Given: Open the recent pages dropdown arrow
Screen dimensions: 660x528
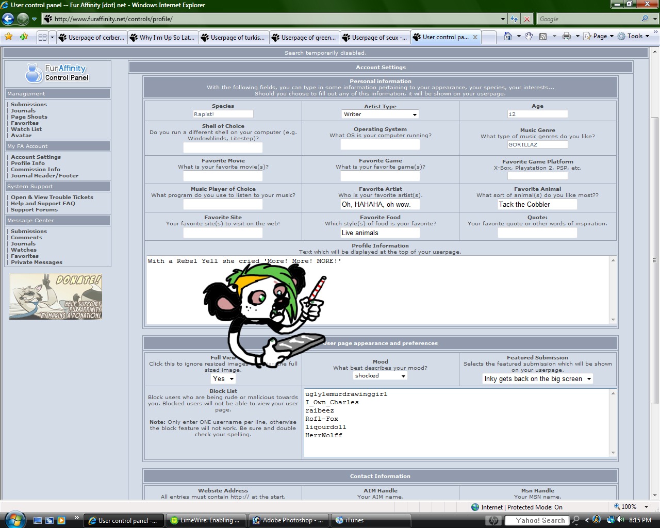Looking at the screenshot, I should click(x=34, y=19).
